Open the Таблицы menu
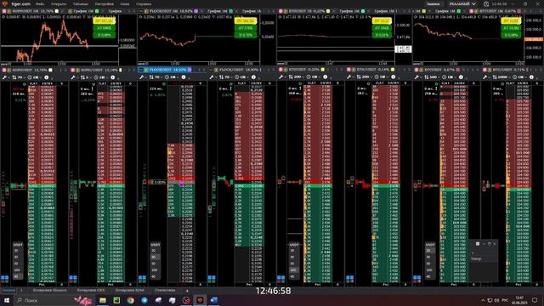Viewport: 544px width, 306px height. pos(81,3)
